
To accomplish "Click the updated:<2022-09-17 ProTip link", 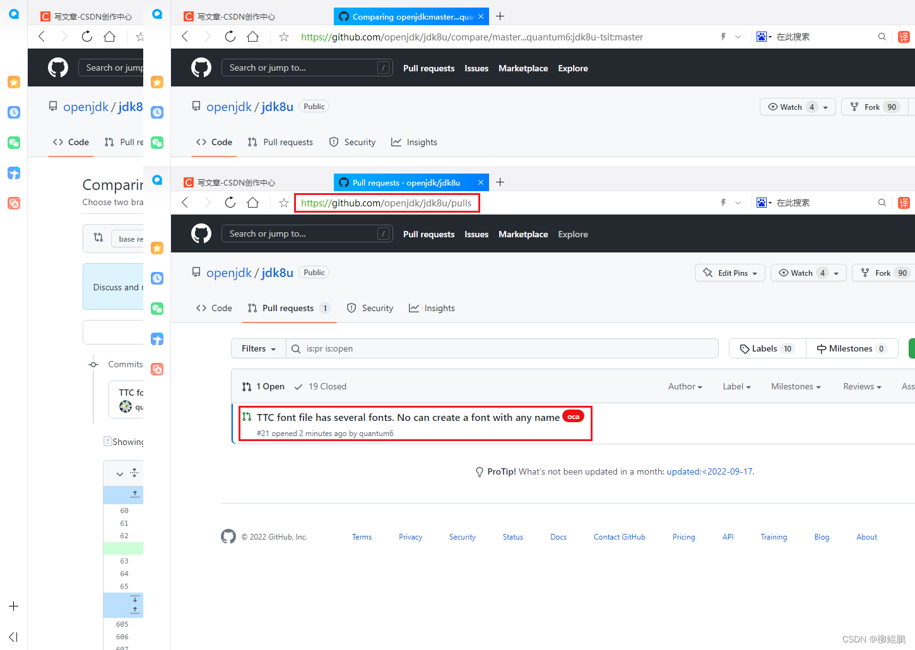I will (709, 471).
